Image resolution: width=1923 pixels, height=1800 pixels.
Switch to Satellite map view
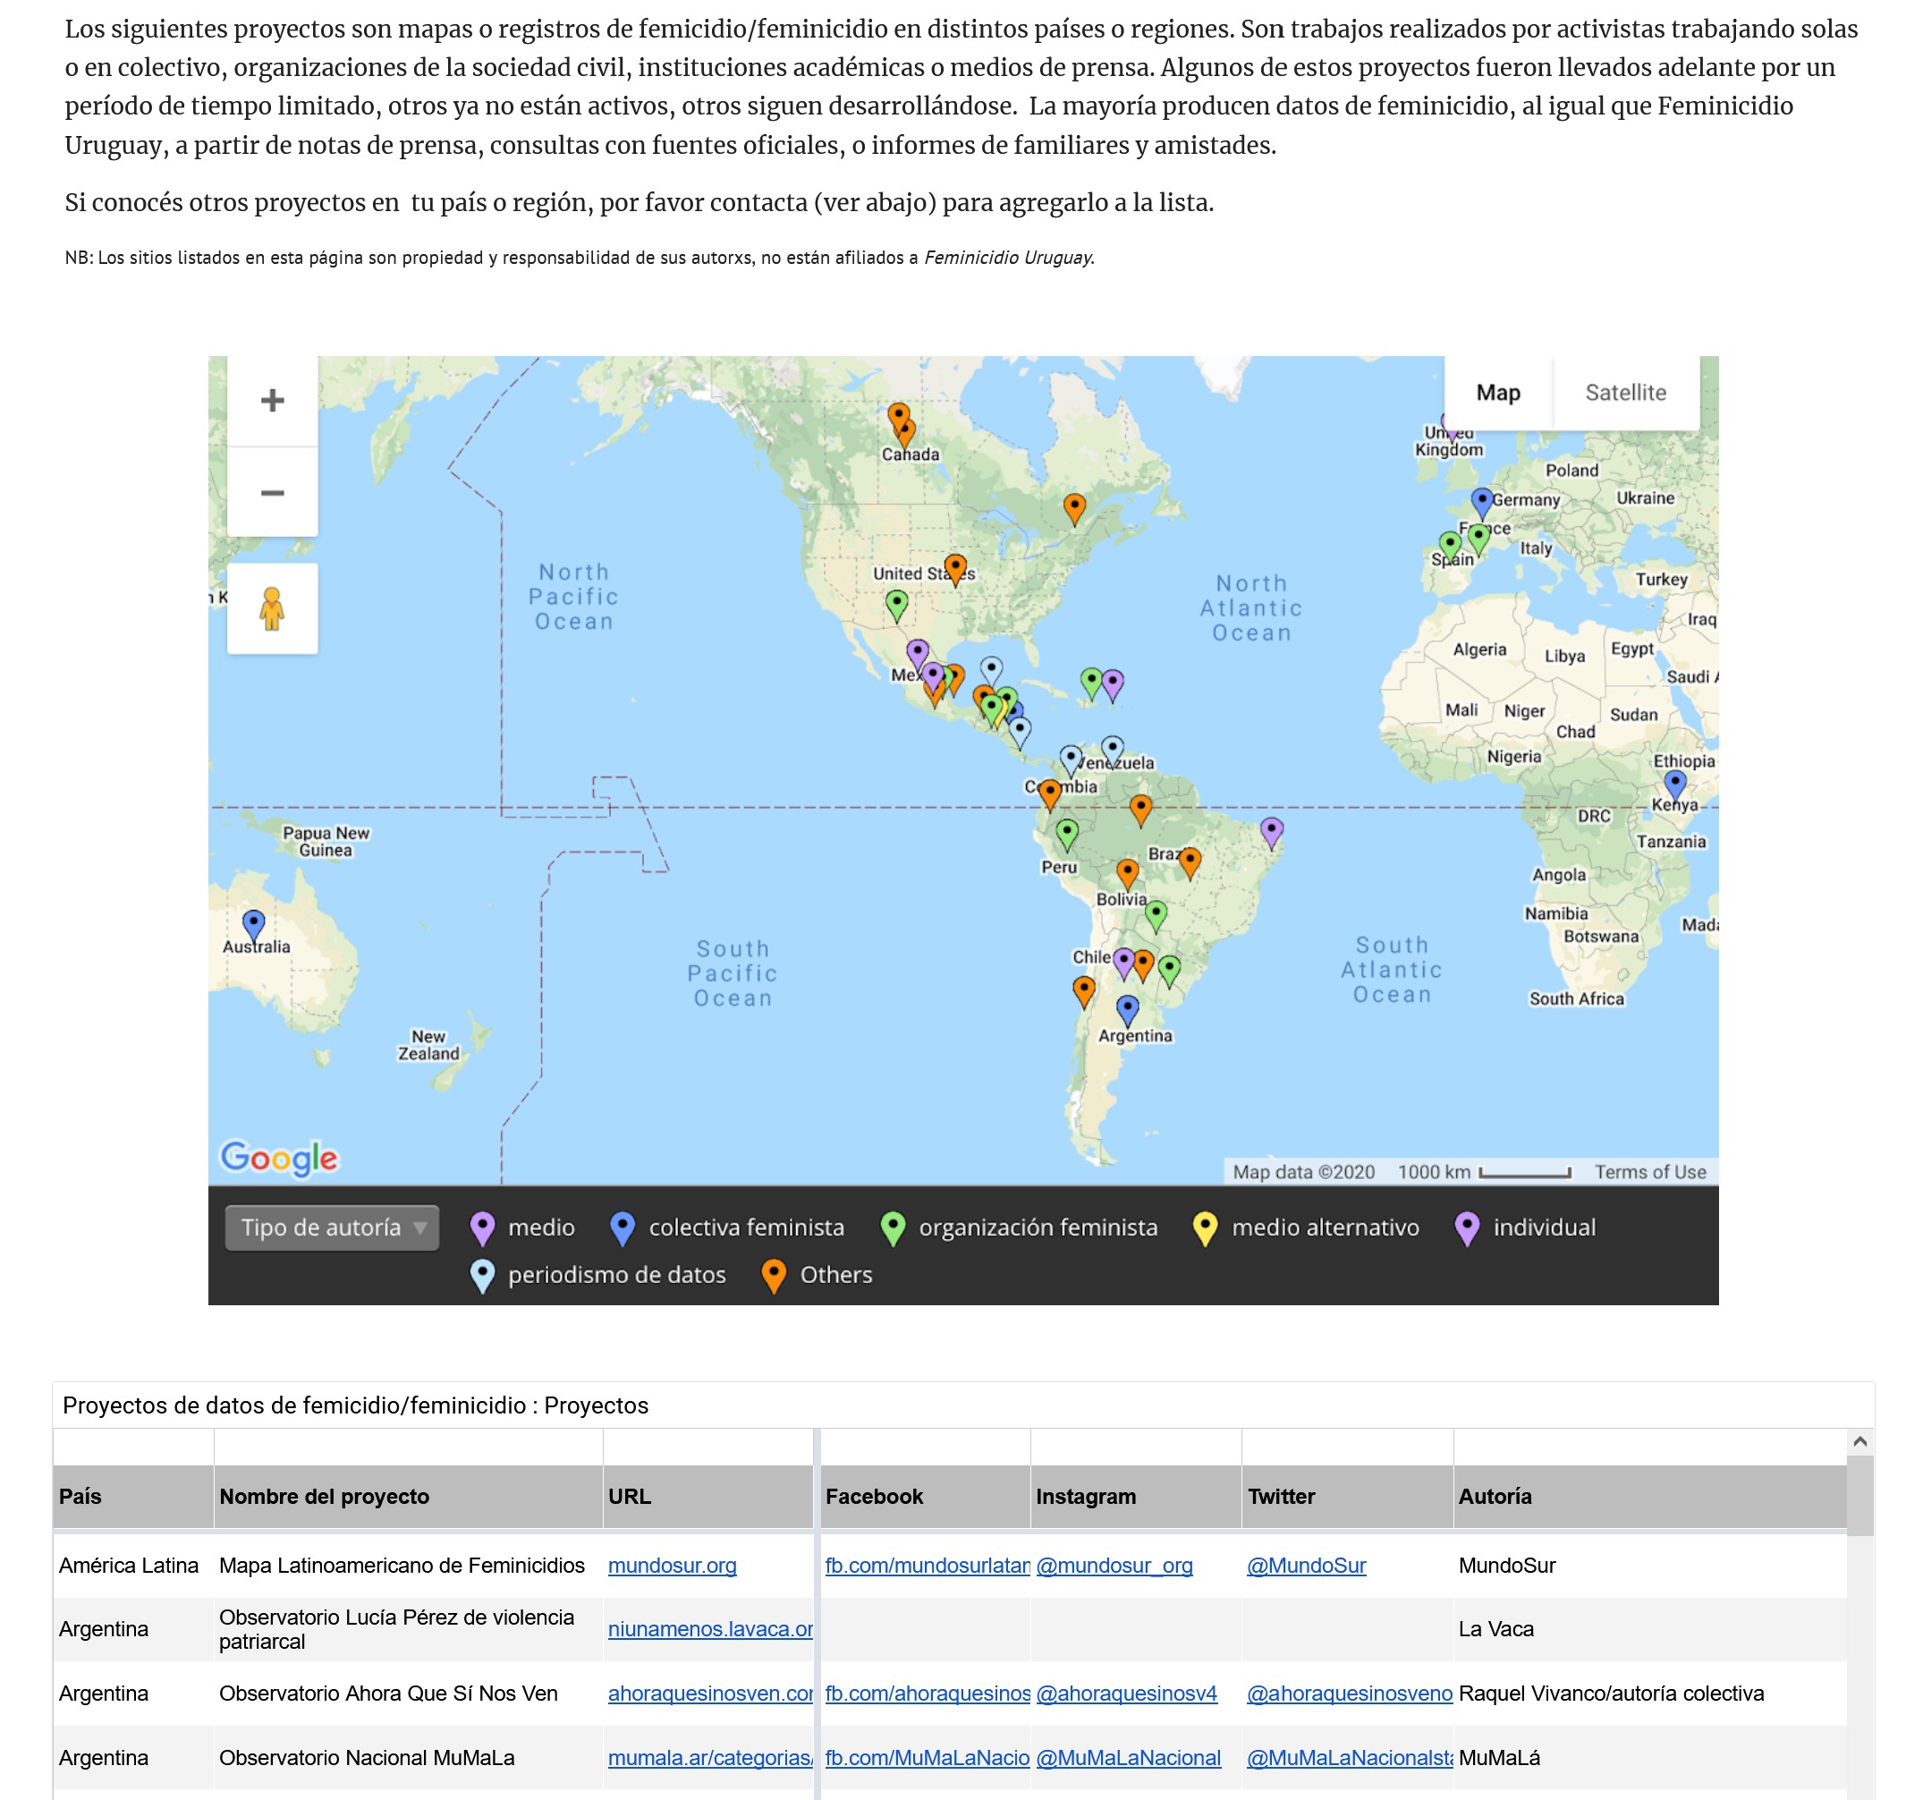click(x=1626, y=393)
